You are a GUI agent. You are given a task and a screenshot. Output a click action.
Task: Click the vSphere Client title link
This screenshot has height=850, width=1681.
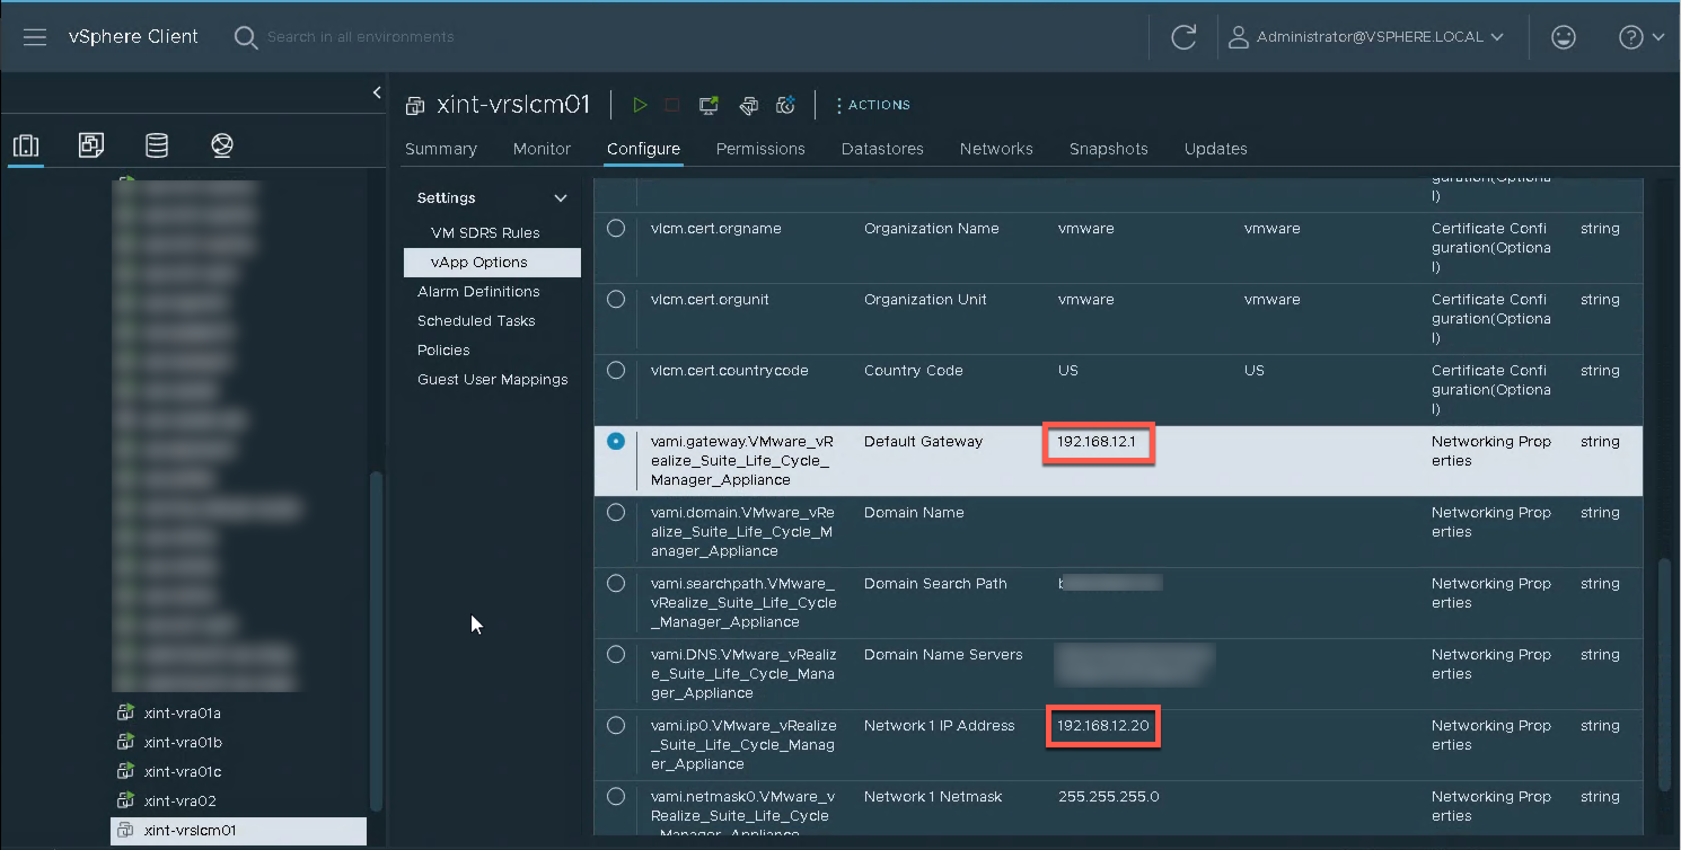click(133, 37)
